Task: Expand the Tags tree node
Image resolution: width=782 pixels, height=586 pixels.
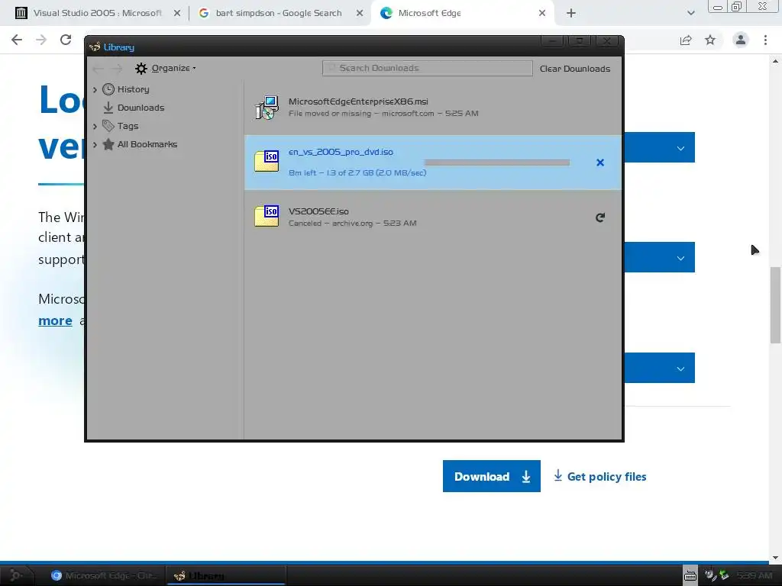Action: 95,127
